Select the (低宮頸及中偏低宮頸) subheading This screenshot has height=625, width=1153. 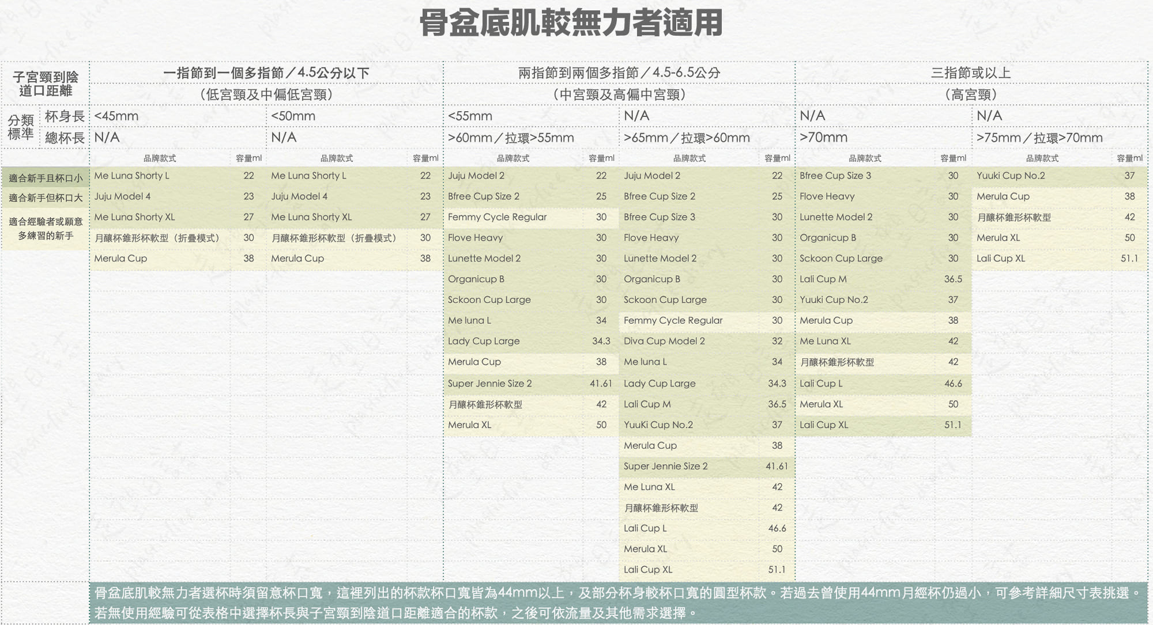pyautogui.click(x=266, y=94)
